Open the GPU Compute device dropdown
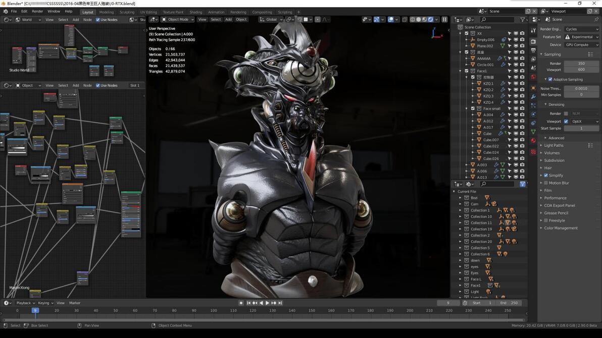Viewport: 602px width, 338px height. coord(582,45)
